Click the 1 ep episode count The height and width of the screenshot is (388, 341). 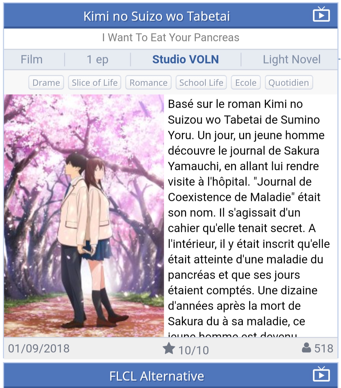point(98,59)
